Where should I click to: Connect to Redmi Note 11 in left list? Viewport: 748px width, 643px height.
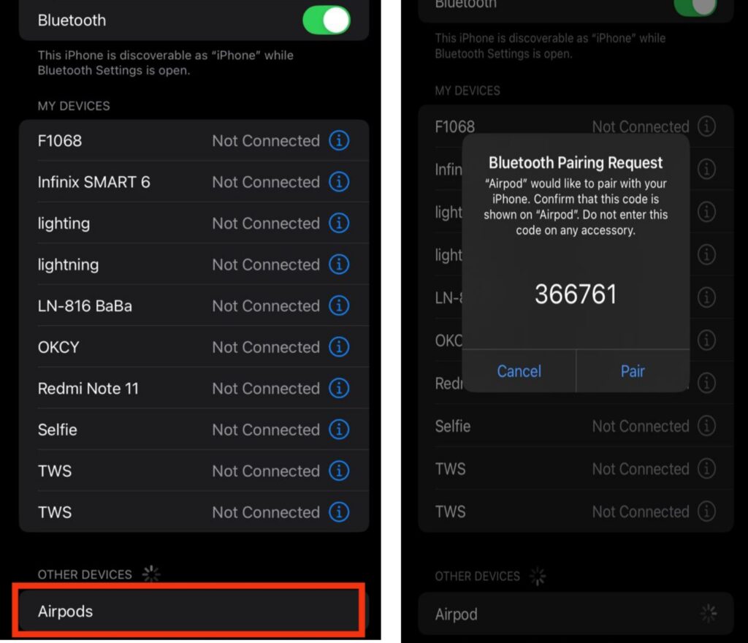(88, 389)
